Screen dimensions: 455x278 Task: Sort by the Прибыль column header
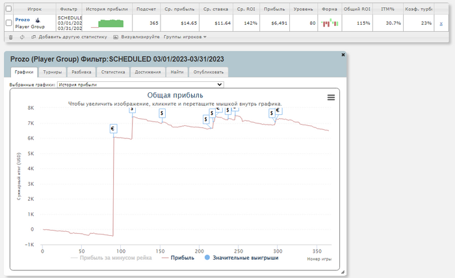pyautogui.click(x=274, y=9)
